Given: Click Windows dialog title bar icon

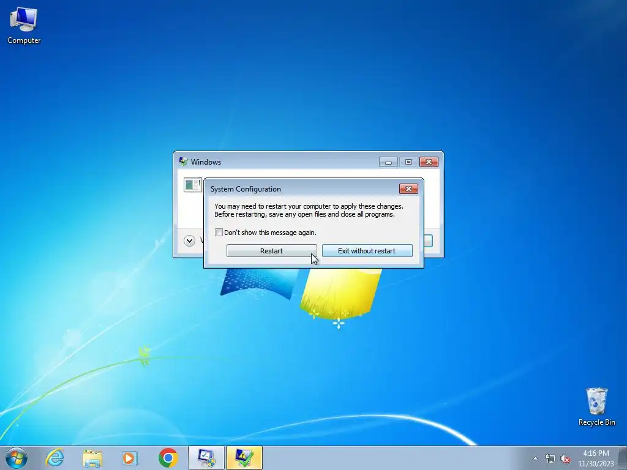Looking at the screenshot, I should point(184,162).
